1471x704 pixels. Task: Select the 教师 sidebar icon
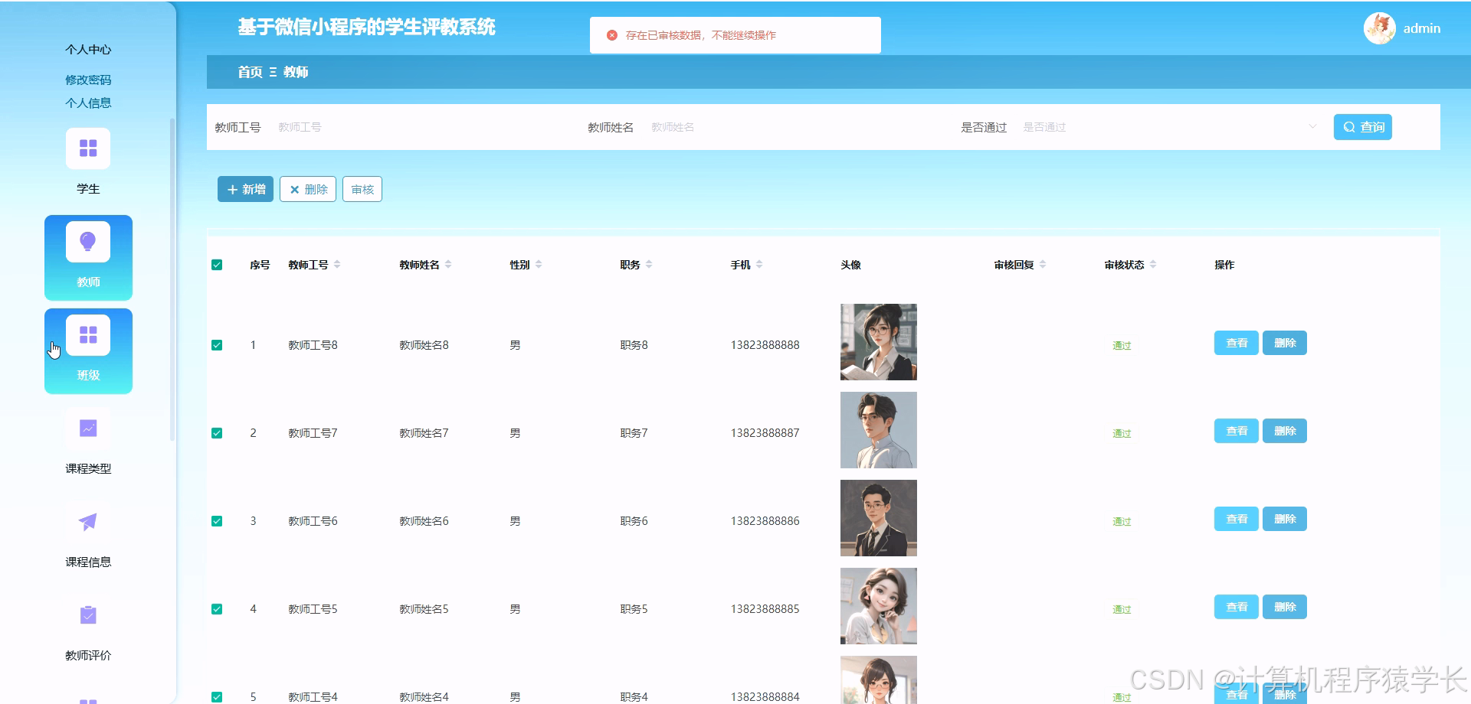88,241
